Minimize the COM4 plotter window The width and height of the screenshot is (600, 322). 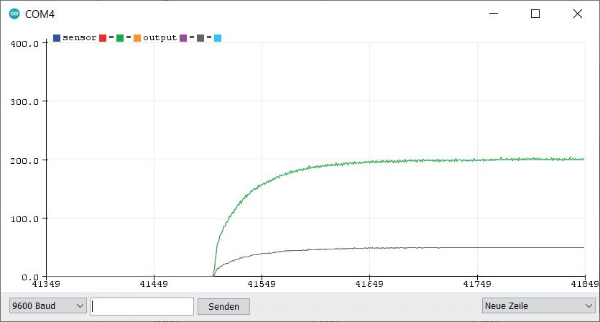[494, 14]
